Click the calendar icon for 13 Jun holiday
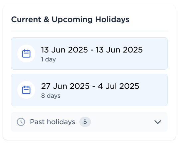Viewport: 180px width, 144px height. tap(26, 54)
